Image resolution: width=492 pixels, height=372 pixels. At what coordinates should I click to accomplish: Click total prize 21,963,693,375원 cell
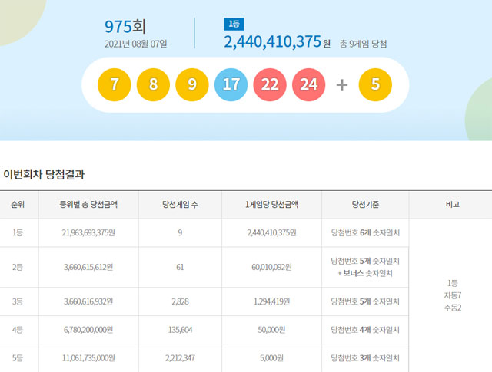pos(88,232)
